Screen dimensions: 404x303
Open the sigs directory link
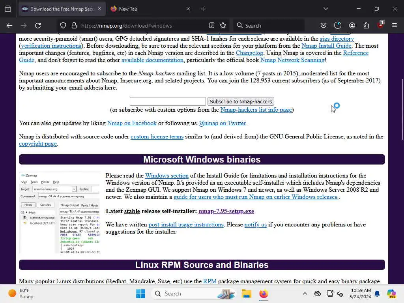337,39
